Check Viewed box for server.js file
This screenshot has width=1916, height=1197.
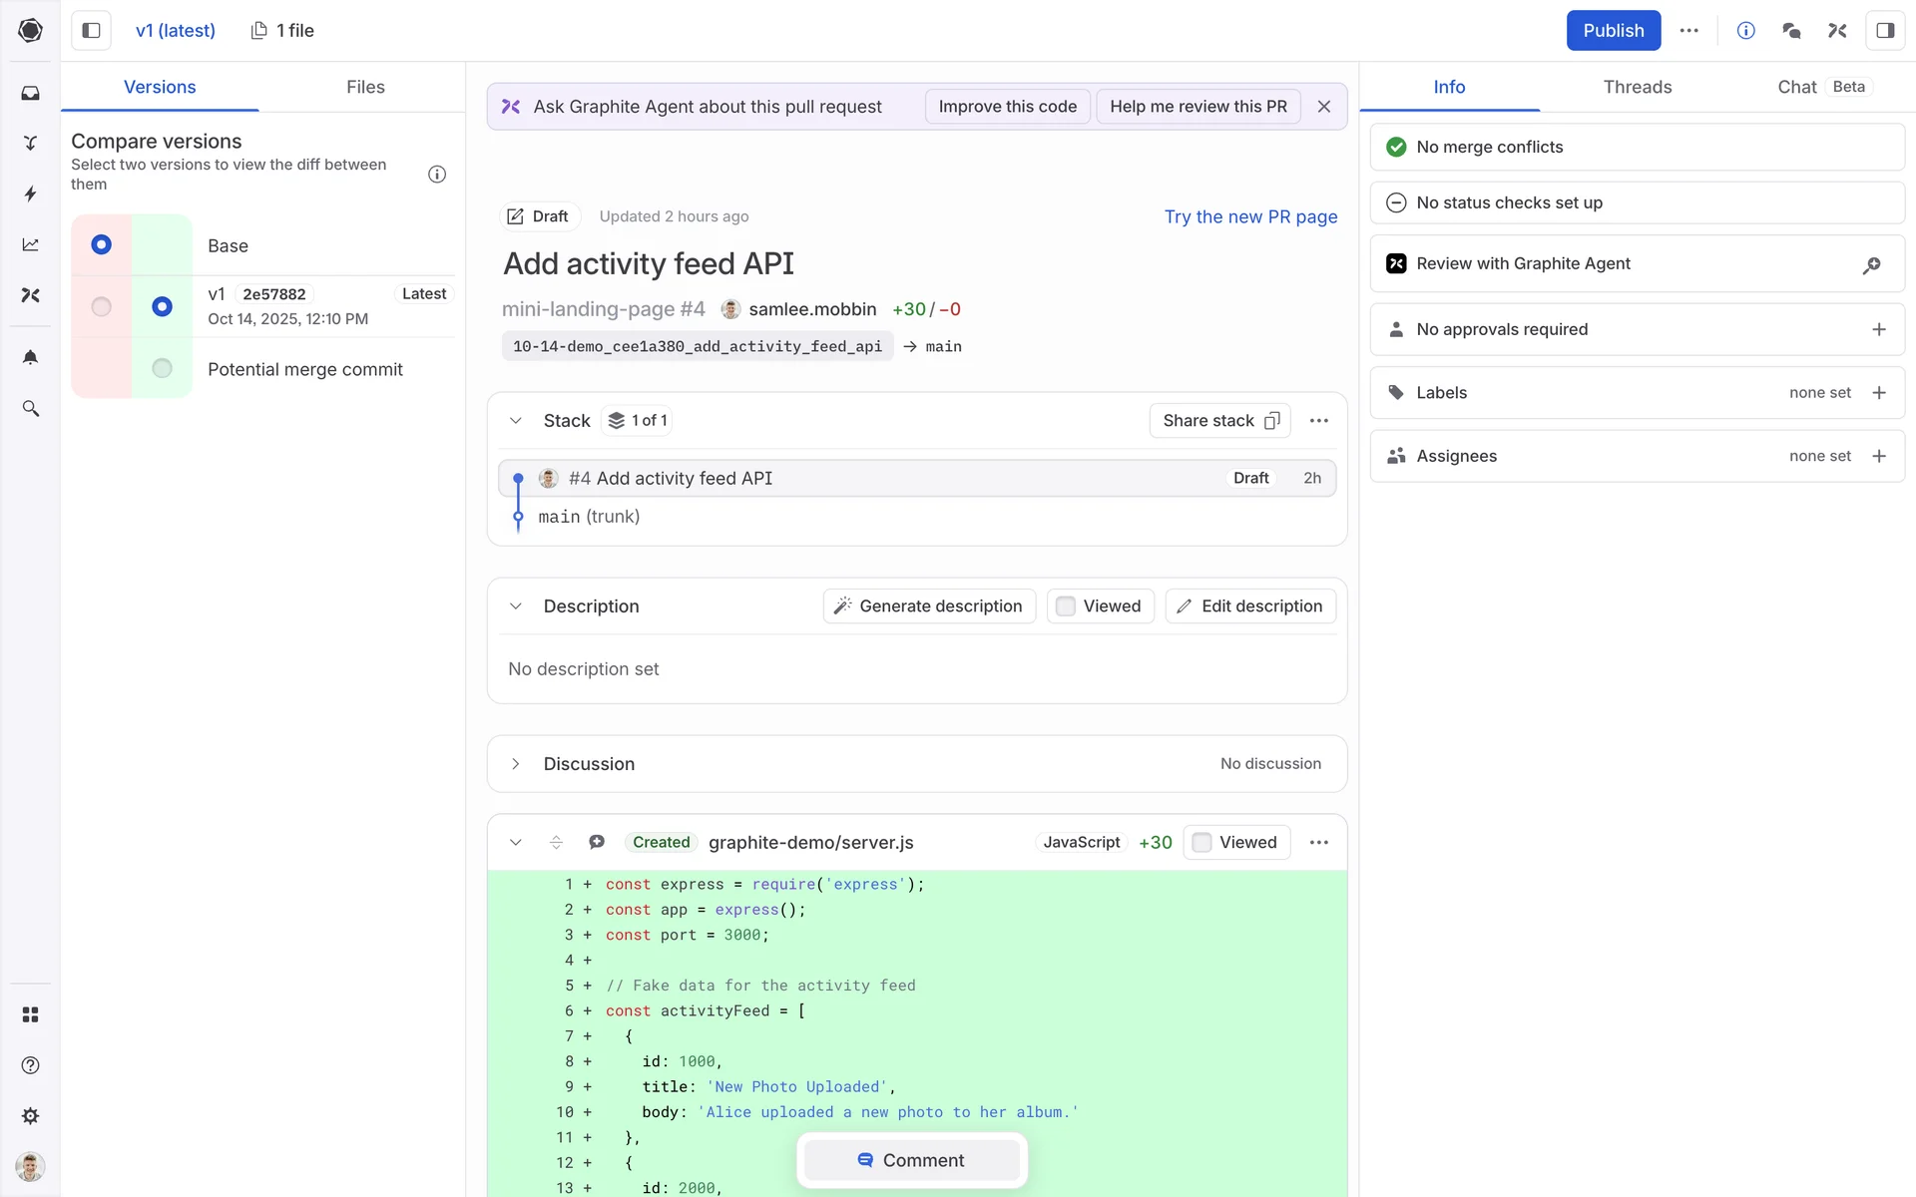[1202, 842]
